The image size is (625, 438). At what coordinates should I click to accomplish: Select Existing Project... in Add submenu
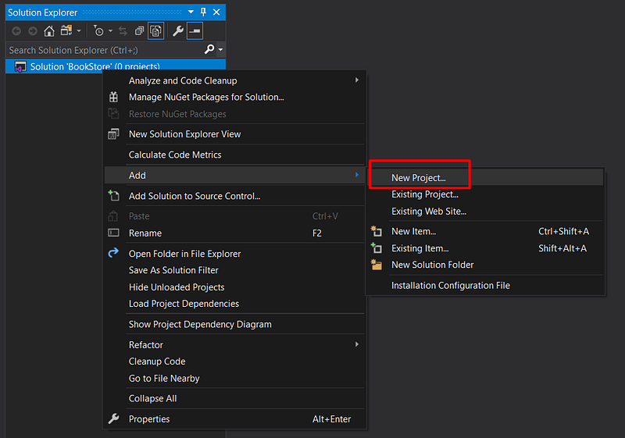(484, 194)
